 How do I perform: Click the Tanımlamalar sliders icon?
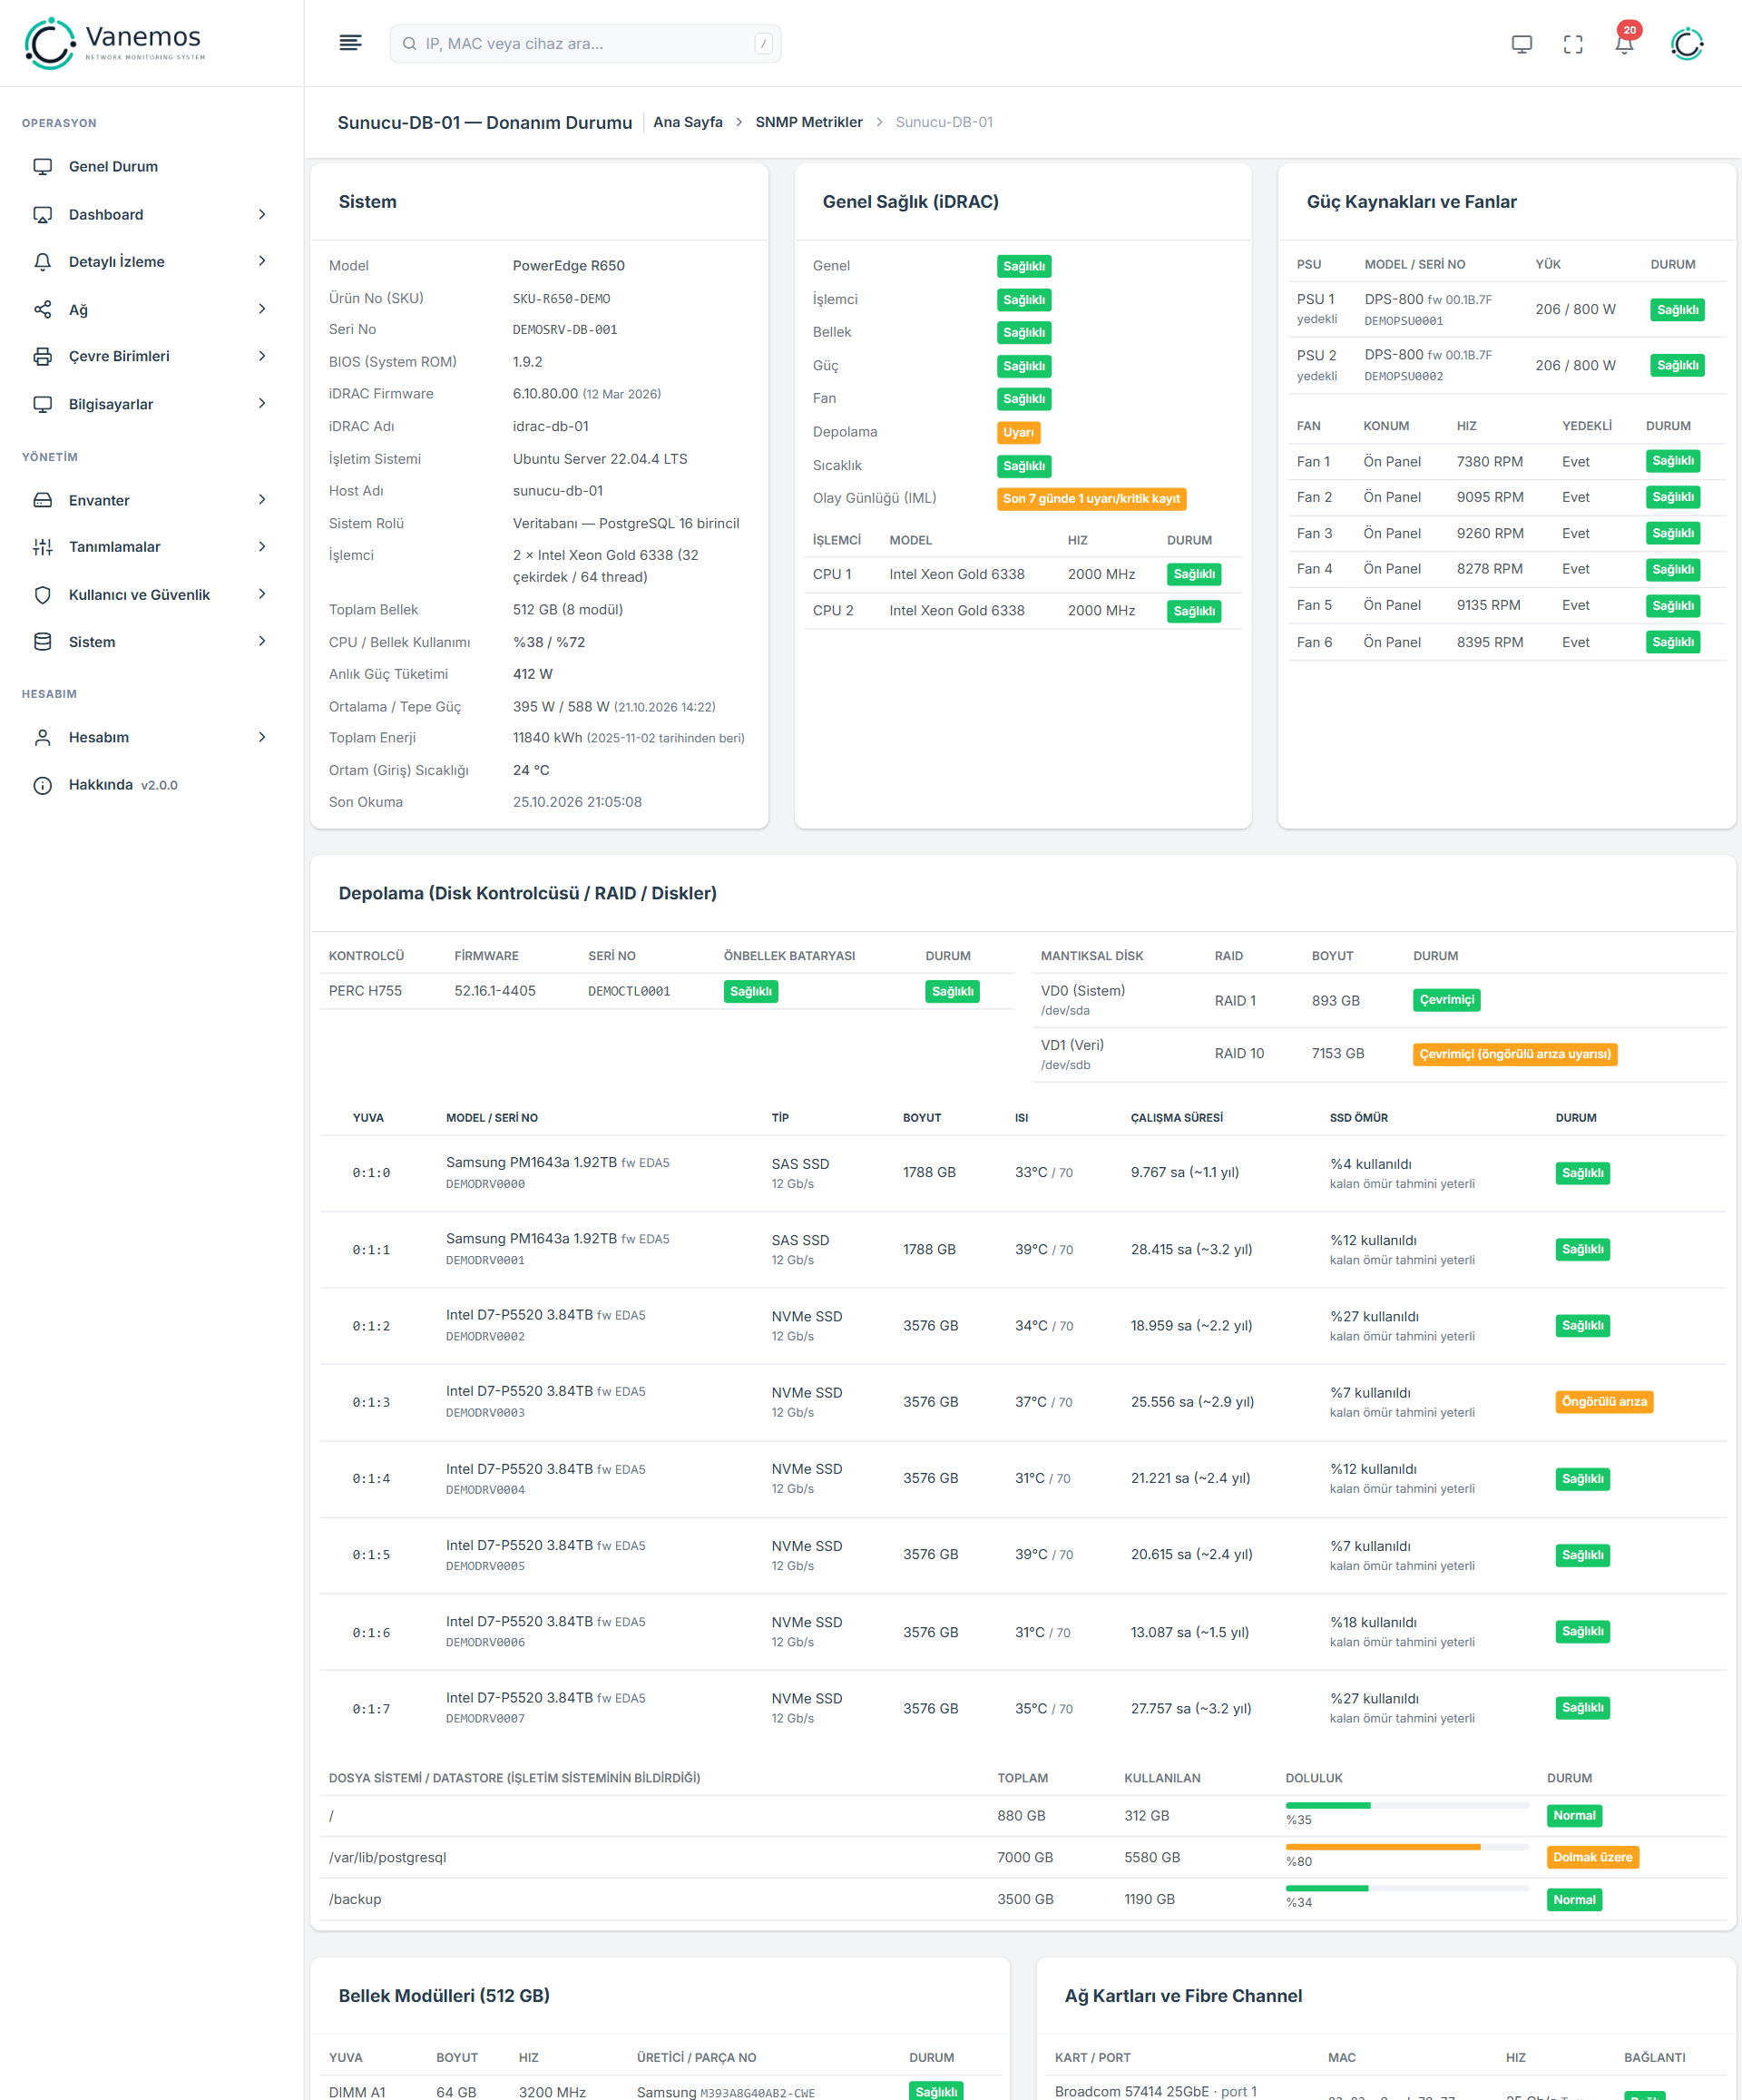[x=43, y=547]
